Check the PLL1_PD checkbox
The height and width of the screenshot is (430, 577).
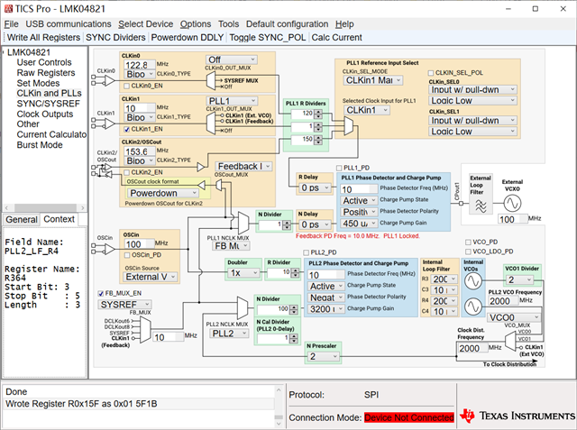point(339,168)
